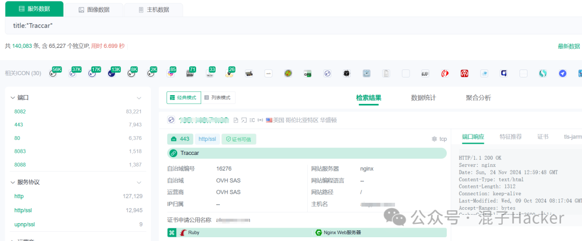
Task: Click the Nginx G component icon
Action: (318, 233)
